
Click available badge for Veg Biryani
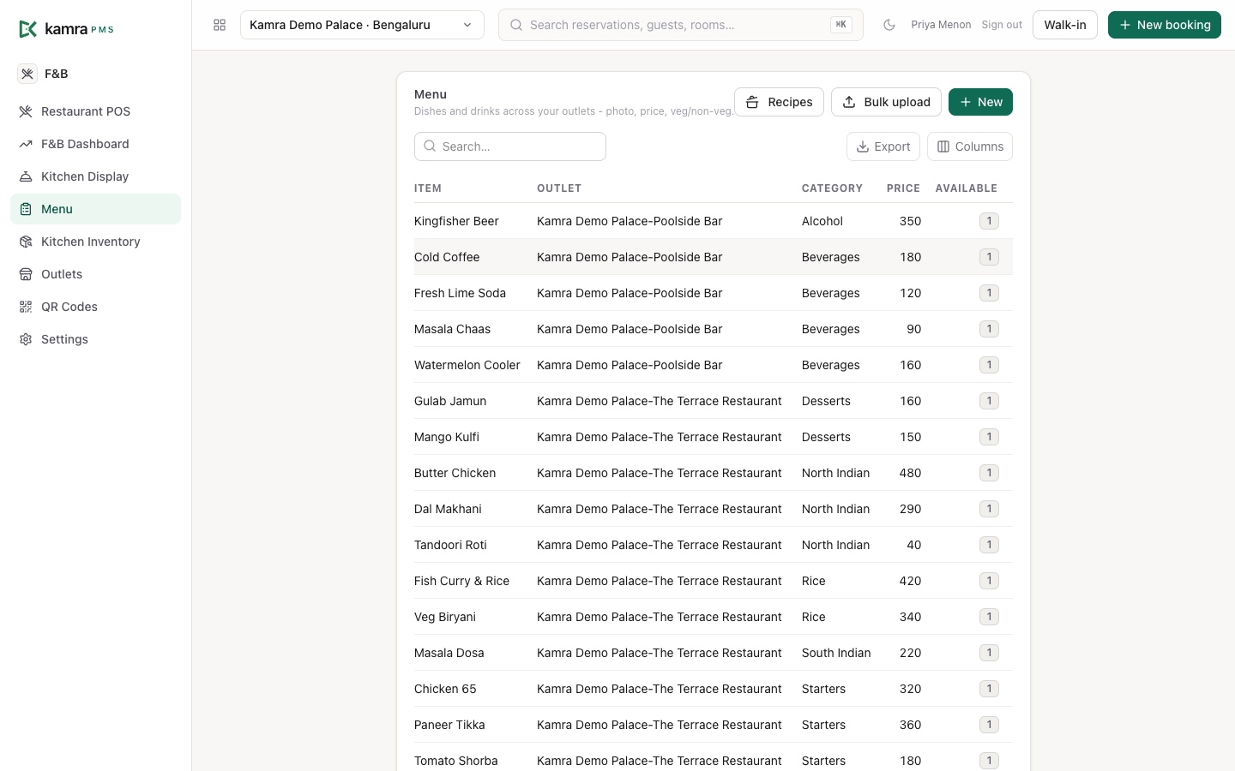[989, 617]
